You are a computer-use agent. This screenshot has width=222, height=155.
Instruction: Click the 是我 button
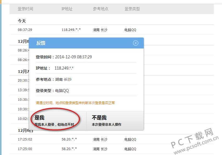[x=58, y=121]
